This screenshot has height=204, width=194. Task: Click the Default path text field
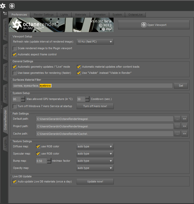(x=105, y=119)
